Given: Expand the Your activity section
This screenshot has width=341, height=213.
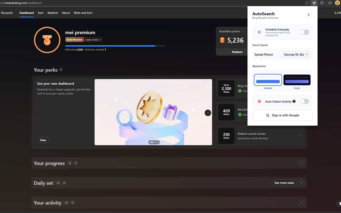Looking at the screenshot, I should pyautogui.click(x=301, y=203).
